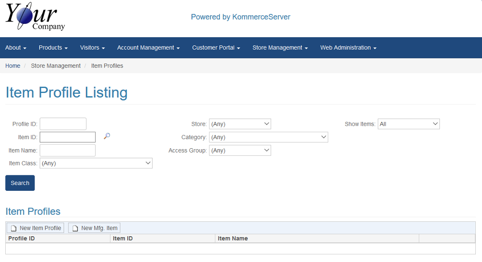The width and height of the screenshot is (482, 262).
Task: Open the Products menu
Action: (x=53, y=48)
